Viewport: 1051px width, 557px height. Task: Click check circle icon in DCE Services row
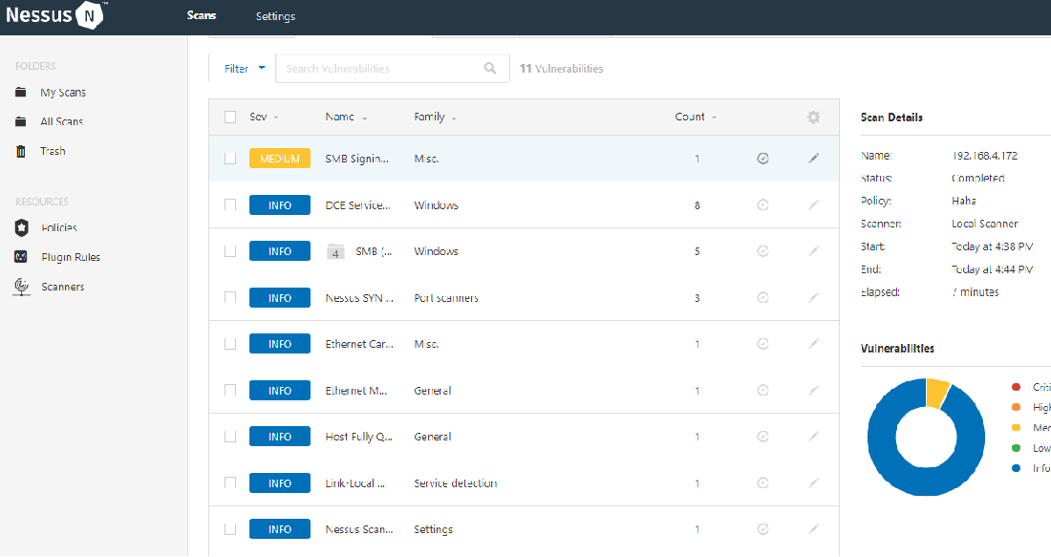[762, 205]
